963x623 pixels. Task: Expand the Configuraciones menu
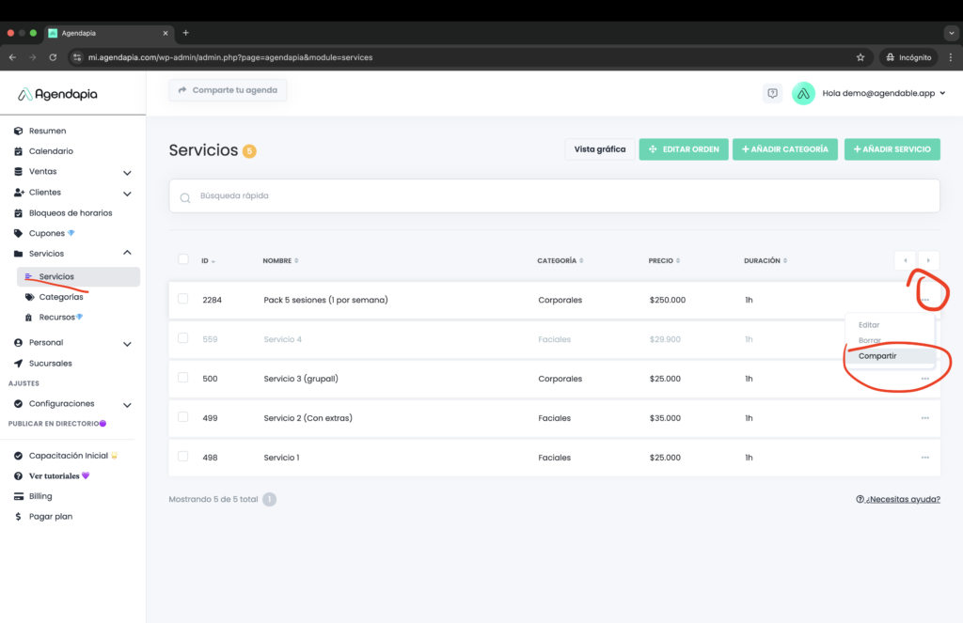pos(127,405)
